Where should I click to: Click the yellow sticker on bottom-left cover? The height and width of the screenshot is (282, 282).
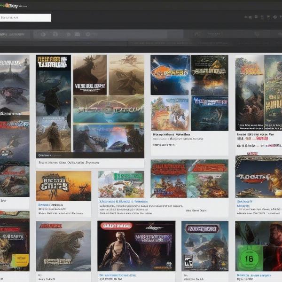click(21, 260)
